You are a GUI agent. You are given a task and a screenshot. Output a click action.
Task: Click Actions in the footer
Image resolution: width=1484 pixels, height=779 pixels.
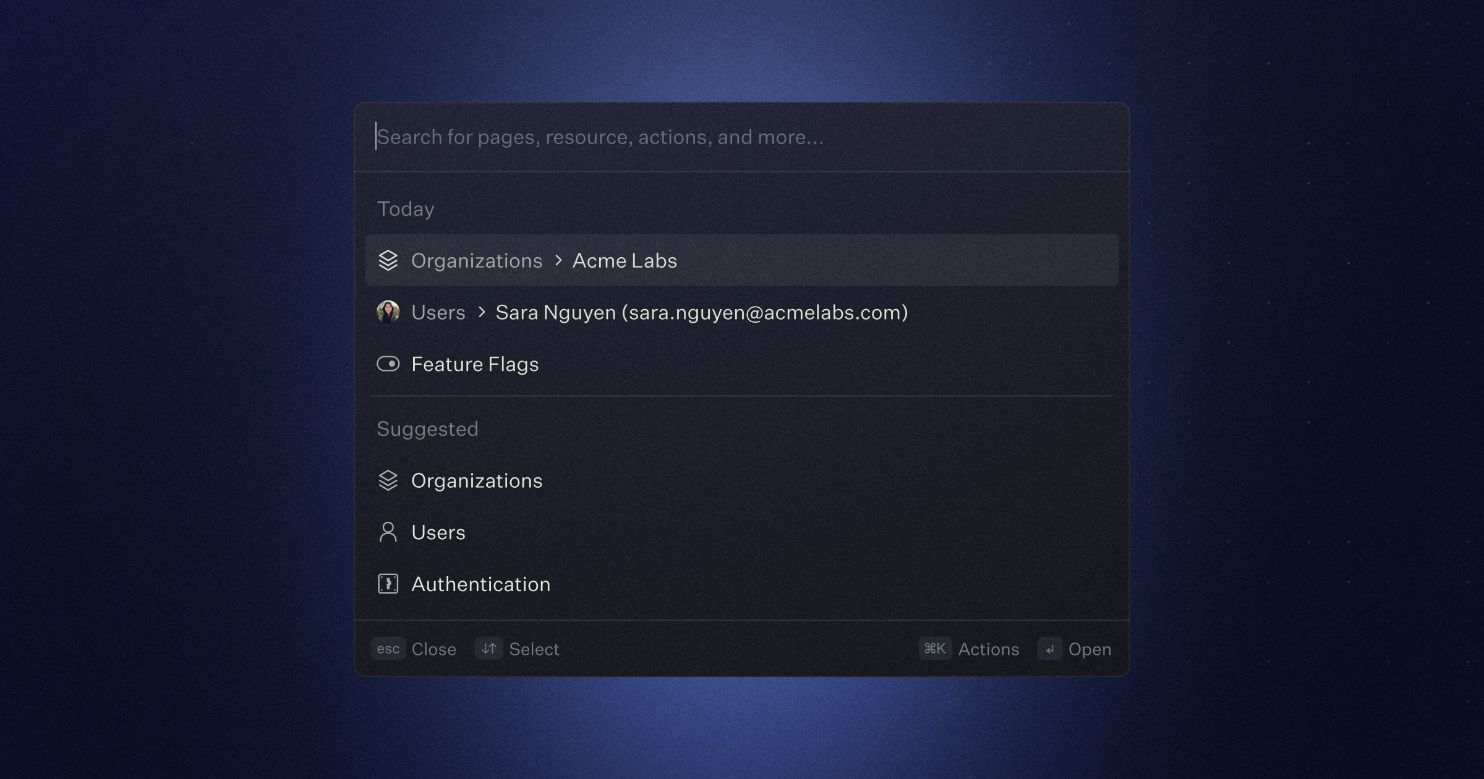click(988, 649)
